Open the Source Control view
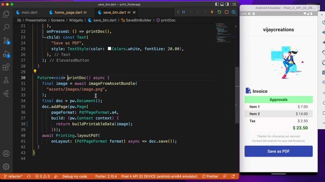This screenshot has height=182, width=325. [6, 40]
